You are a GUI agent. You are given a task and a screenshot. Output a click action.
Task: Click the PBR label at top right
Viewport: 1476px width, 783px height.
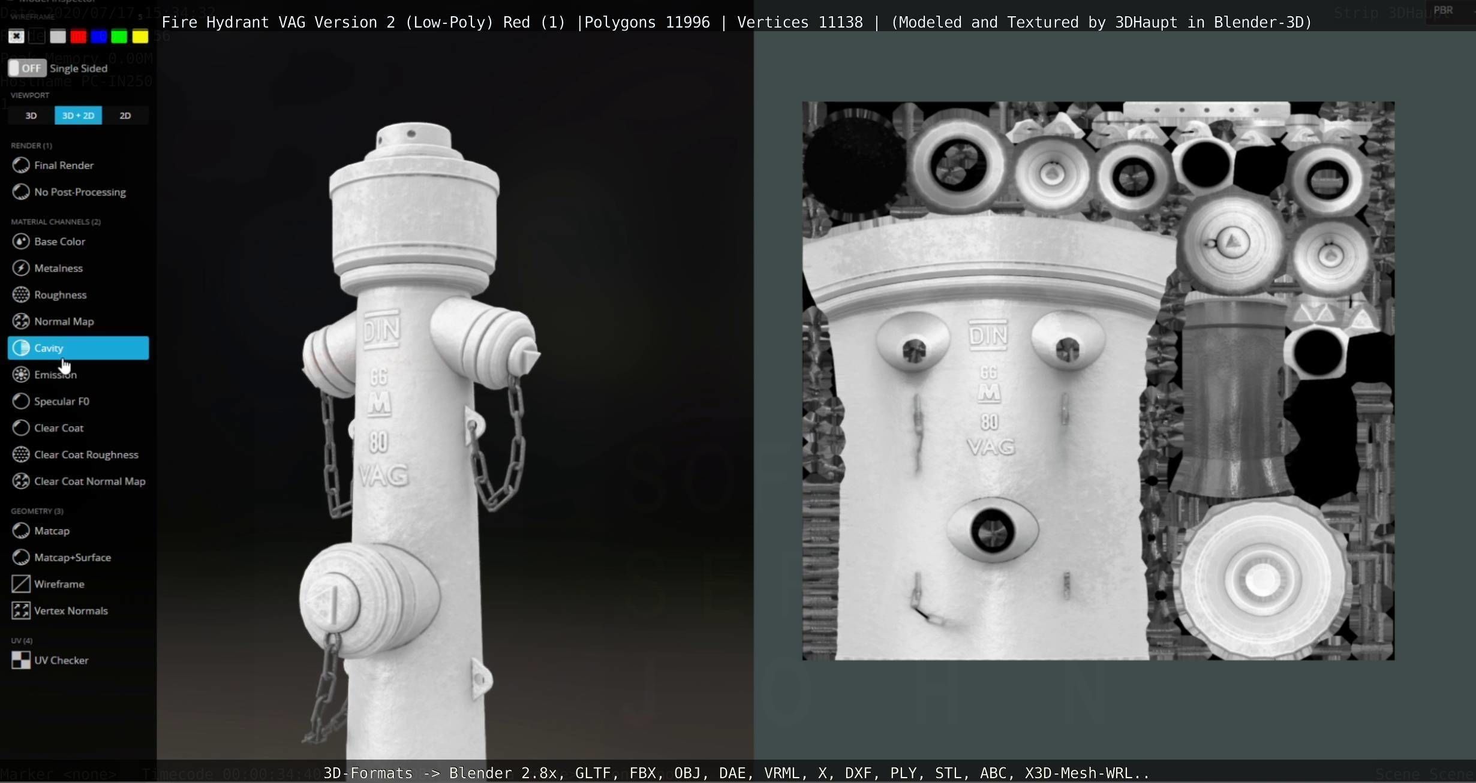1443,10
